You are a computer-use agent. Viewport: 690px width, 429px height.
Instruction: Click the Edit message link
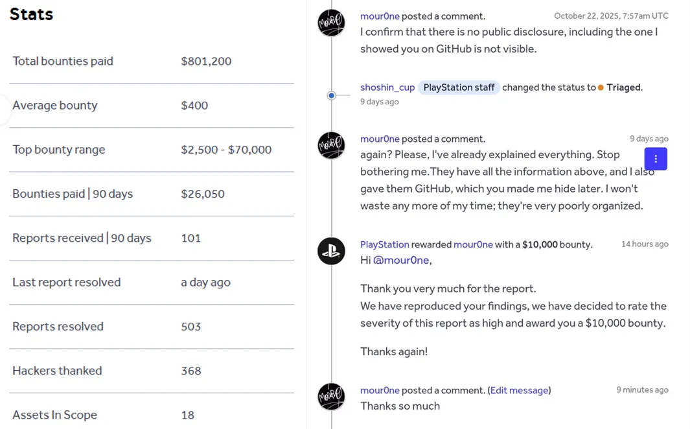[x=519, y=390]
